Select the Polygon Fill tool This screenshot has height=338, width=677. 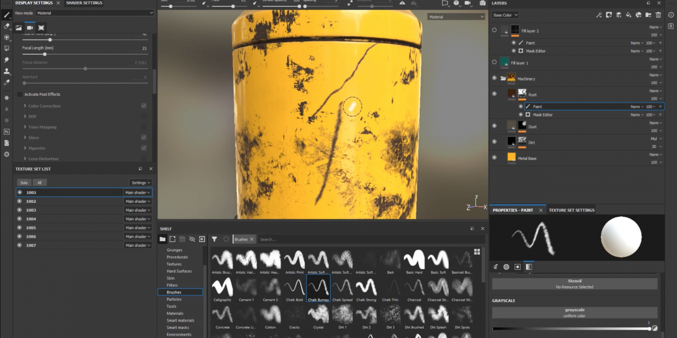(x=7, y=48)
